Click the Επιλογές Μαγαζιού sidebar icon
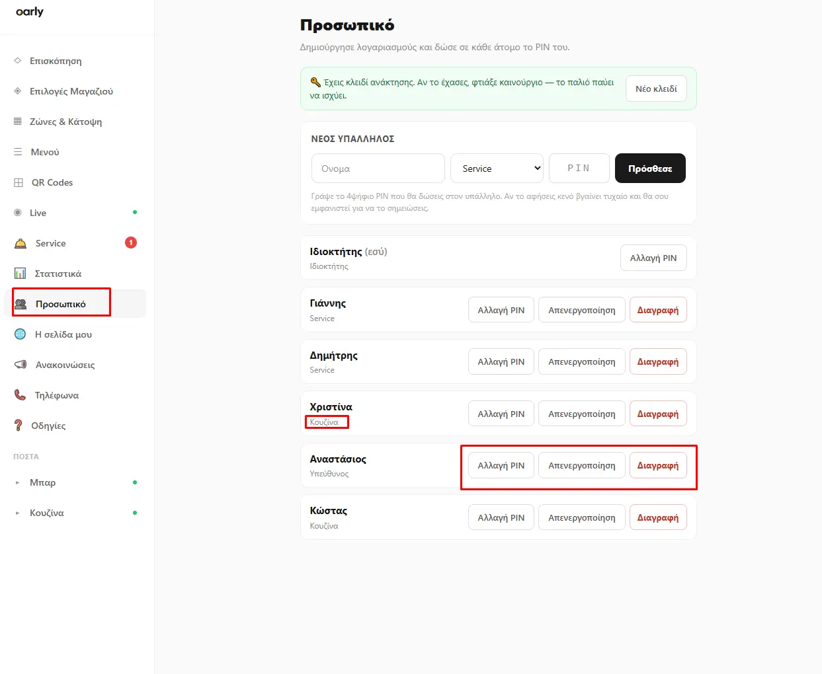This screenshot has width=822, height=674. tap(18, 91)
